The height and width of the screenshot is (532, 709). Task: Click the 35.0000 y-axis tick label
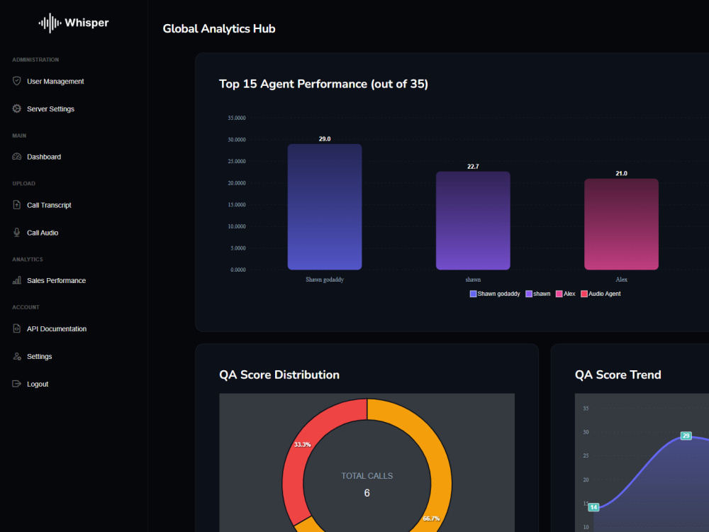point(237,118)
